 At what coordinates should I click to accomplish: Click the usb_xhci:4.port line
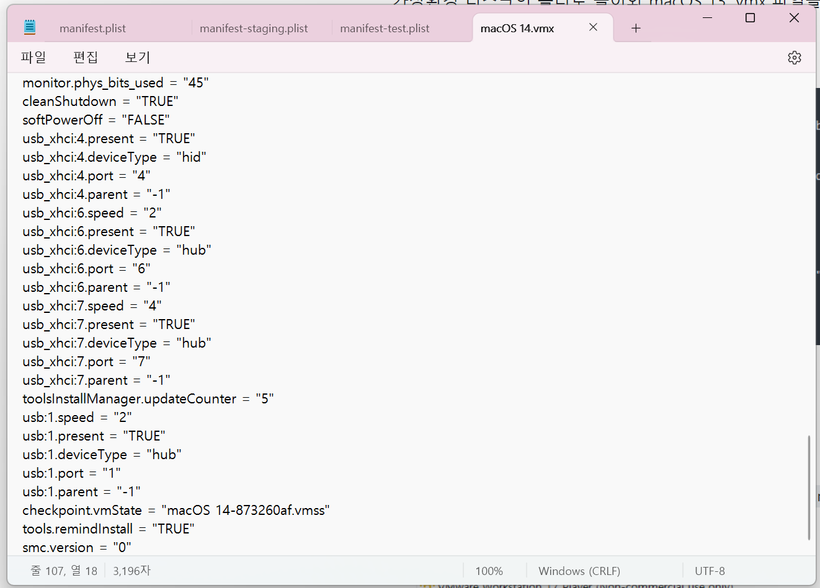[x=86, y=176]
